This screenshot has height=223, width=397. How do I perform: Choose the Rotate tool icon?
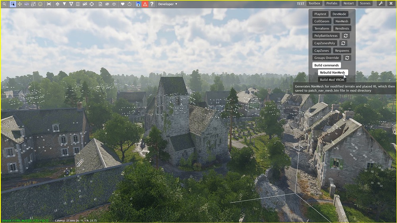(x=27, y=4)
